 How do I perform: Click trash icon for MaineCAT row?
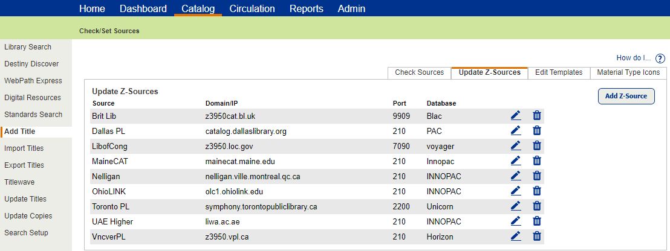[536, 160]
